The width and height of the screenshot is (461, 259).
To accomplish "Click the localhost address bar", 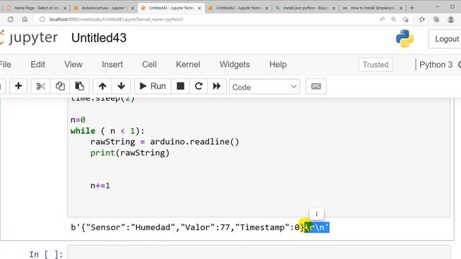I will pyautogui.click(x=116, y=19).
